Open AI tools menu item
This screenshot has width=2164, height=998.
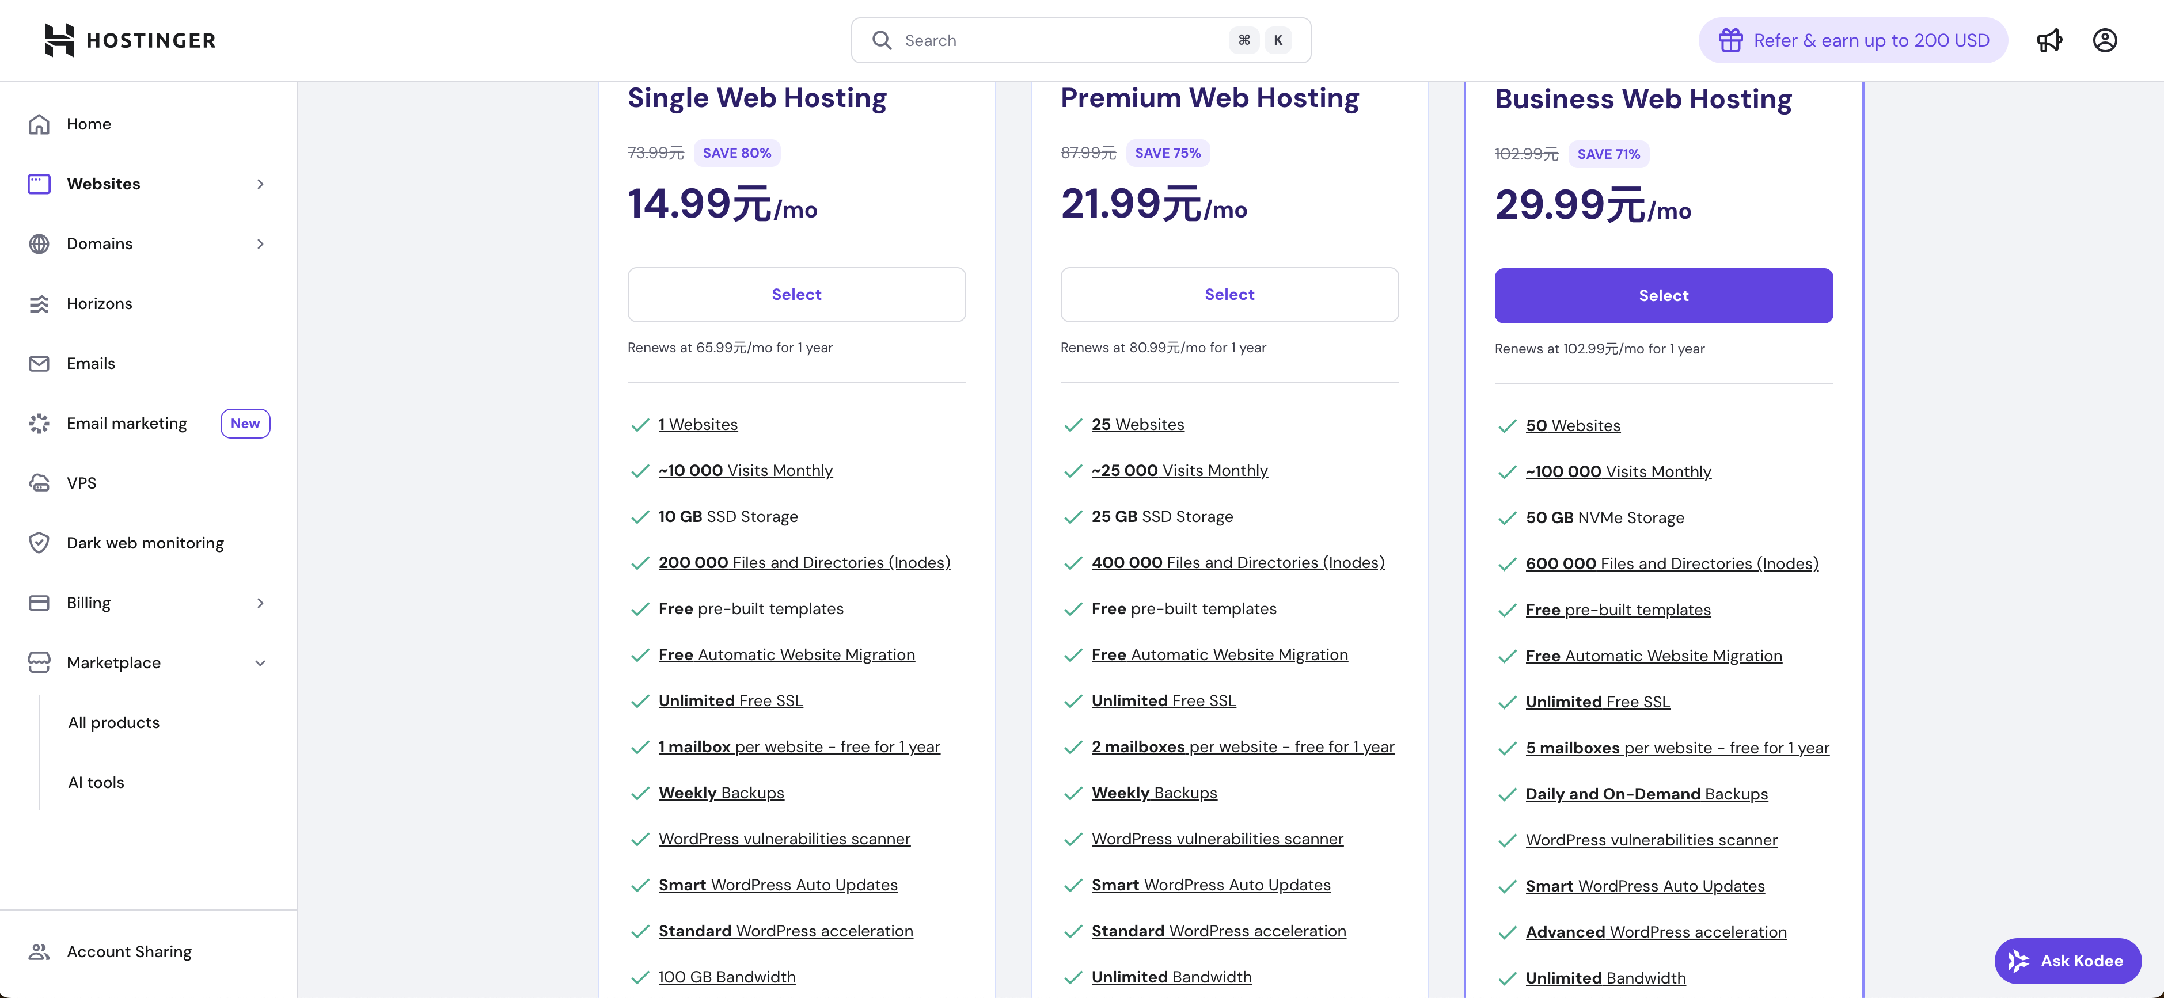(96, 783)
